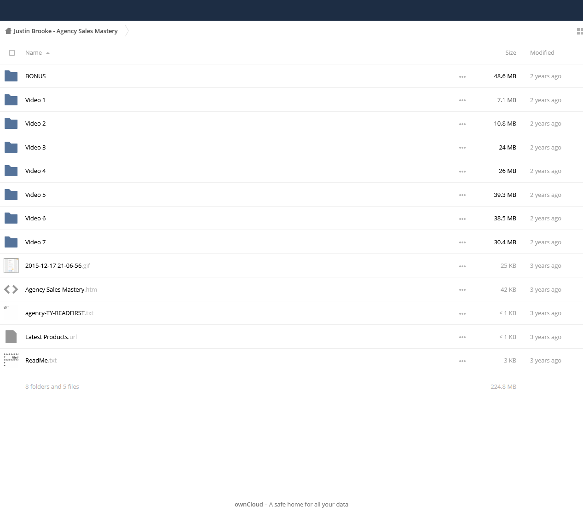Viewport: 583px width, 518px height.
Task: Open more actions menu for Video 1
Action: click(x=462, y=100)
